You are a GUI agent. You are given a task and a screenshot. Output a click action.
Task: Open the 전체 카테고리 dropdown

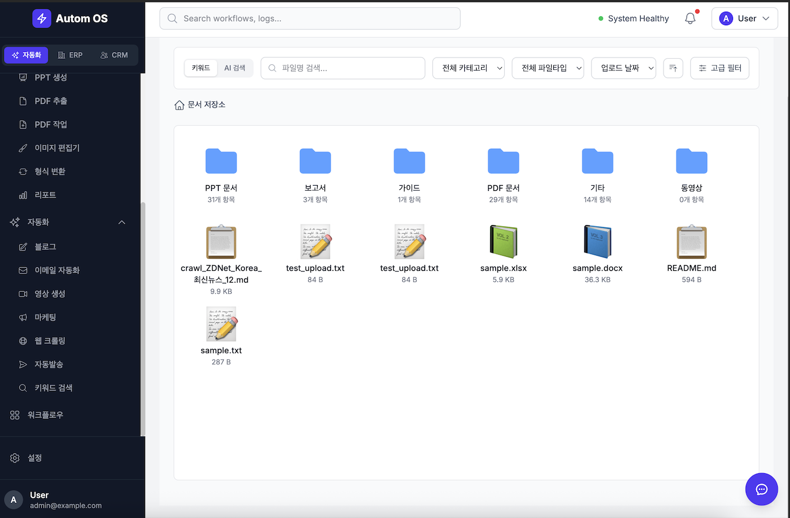[x=468, y=68]
